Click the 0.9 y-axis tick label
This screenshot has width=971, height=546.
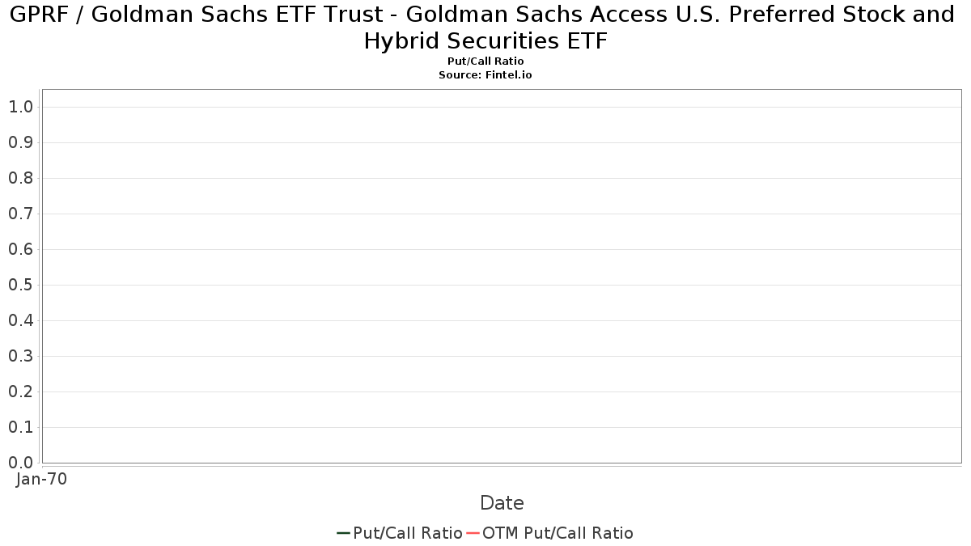point(20,142)
